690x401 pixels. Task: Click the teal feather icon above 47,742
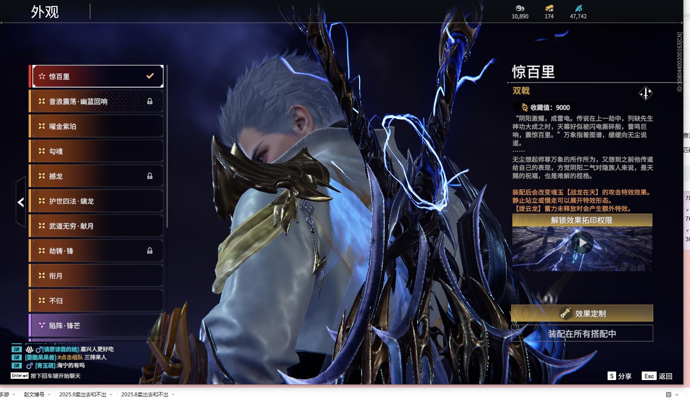tap(578, 8)
